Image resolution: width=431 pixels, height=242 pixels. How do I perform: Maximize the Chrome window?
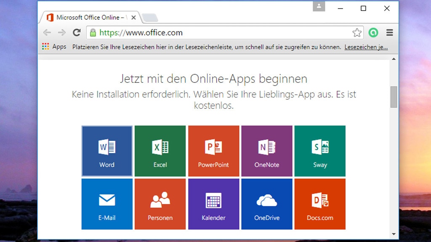coord(363,8)
